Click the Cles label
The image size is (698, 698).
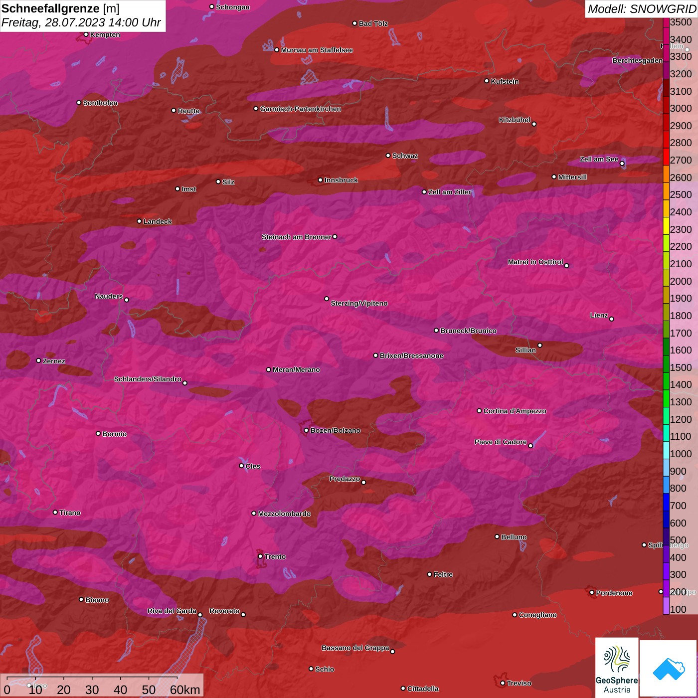tap(253, 466)
